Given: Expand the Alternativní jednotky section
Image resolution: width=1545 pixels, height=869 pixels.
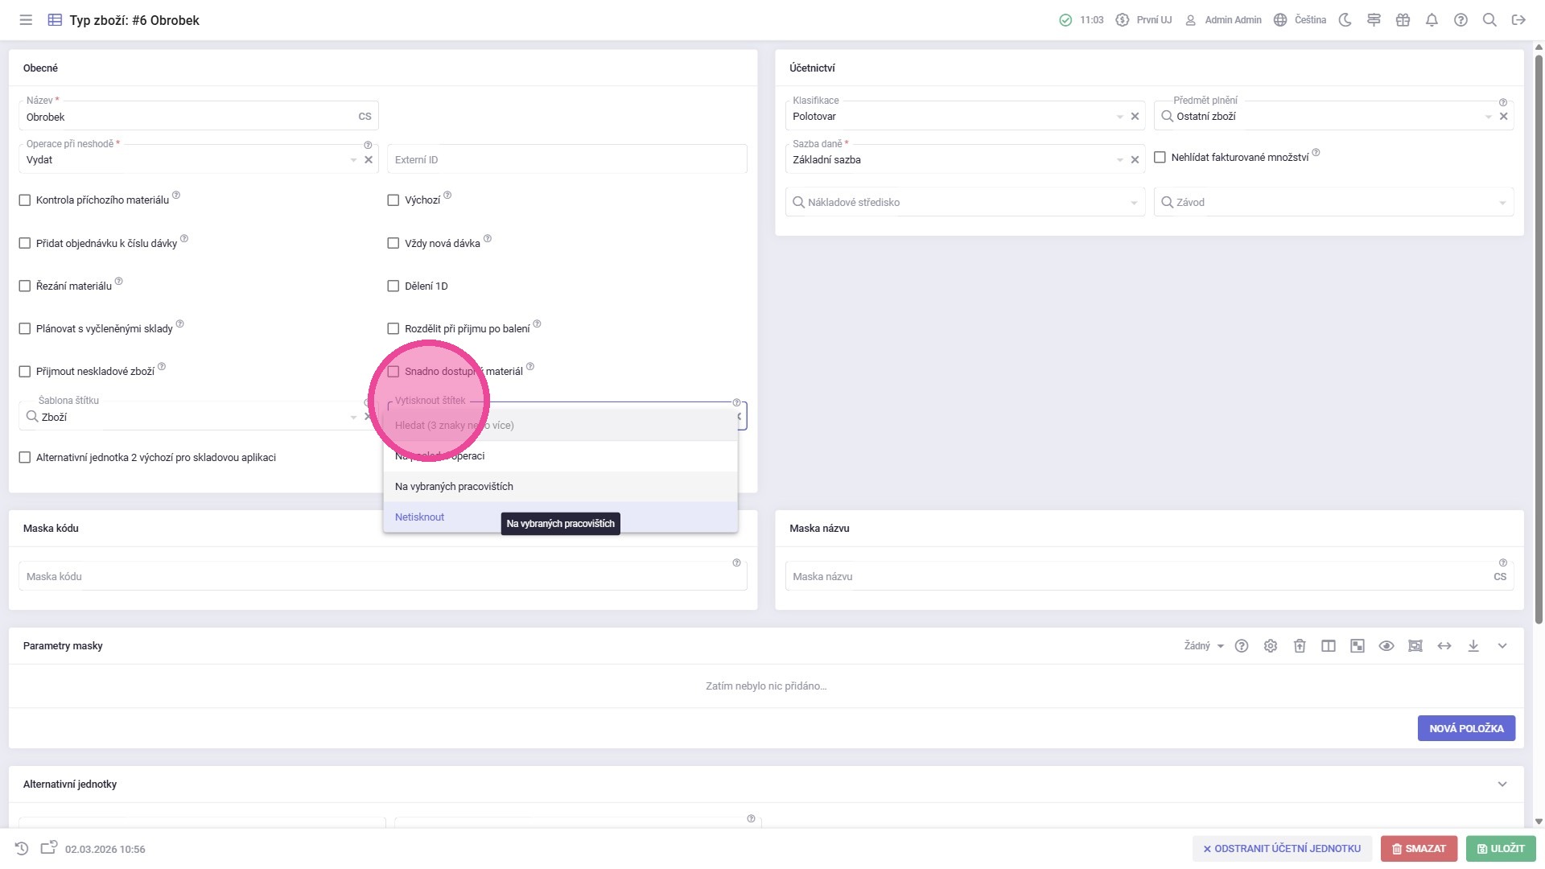Looking at the screenshot, I should 1502,785.
